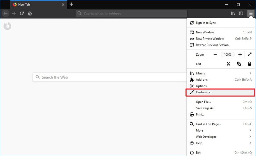Viewport: 256px width, 156px height.
Task: Click the Cut scissors icon
Action: click(228, 64)
